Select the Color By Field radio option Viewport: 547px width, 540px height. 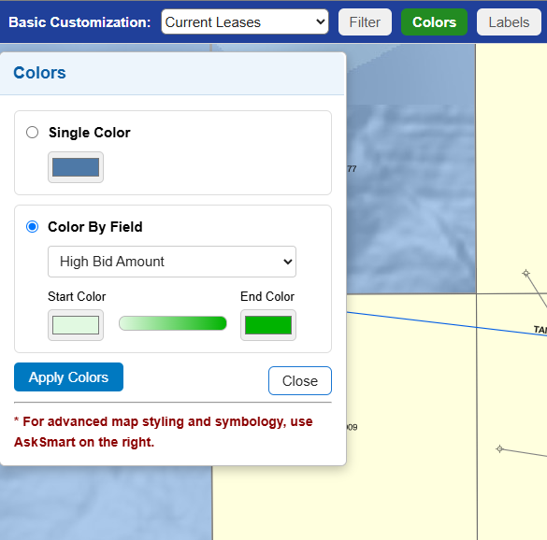32,227
